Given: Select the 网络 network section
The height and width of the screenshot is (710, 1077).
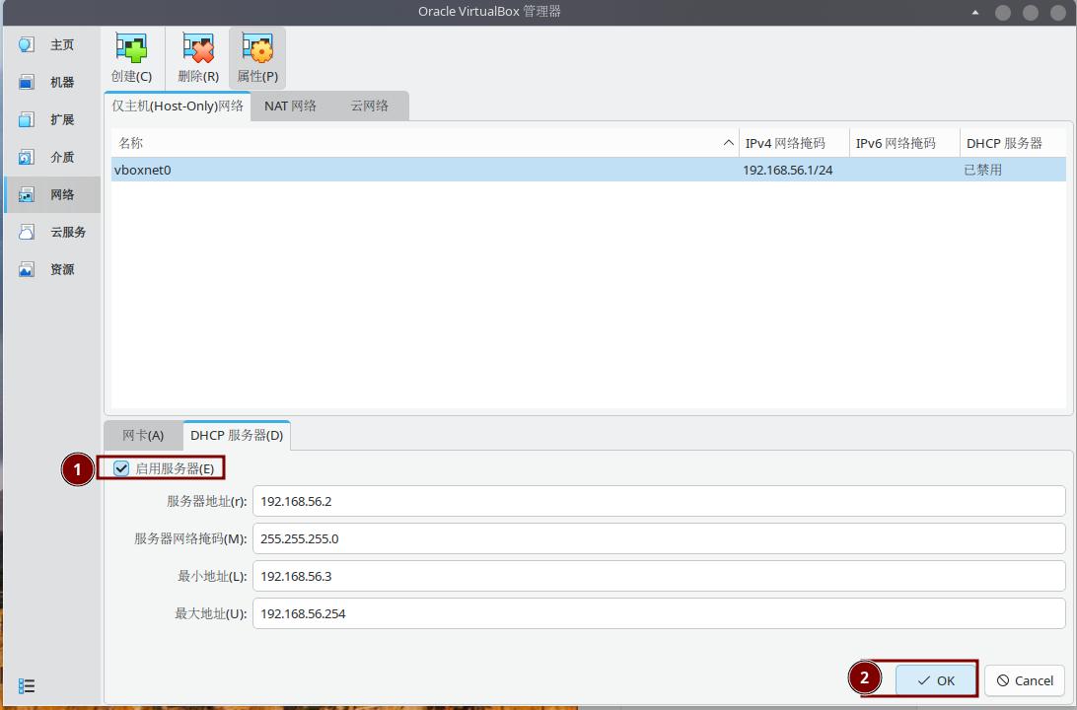Looking at the screenshot, I should point(51,195).
